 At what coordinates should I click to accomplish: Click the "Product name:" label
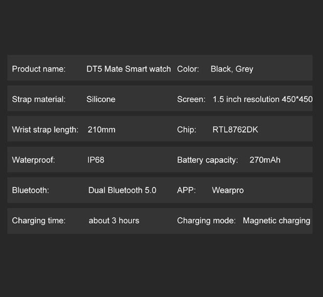click(x=38, y=69)
